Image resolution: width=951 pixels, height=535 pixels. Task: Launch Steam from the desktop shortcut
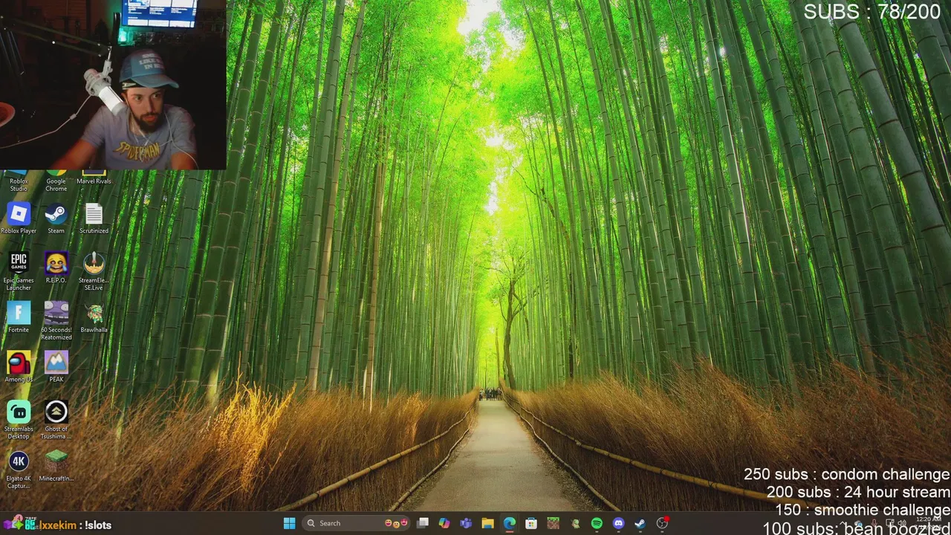[x=56, y=218]
